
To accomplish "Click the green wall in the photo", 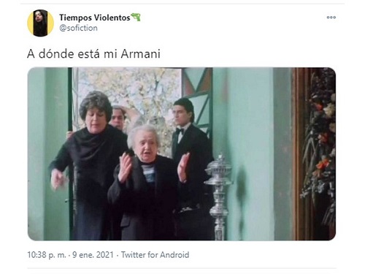I will tap(252, 151).
